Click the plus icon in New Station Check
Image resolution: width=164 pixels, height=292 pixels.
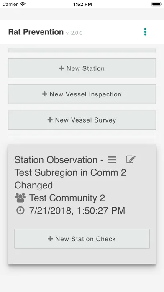click(50, 239)
